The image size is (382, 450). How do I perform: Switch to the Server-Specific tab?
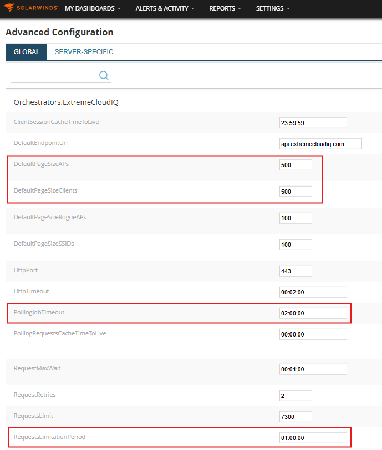click(84, 52)
